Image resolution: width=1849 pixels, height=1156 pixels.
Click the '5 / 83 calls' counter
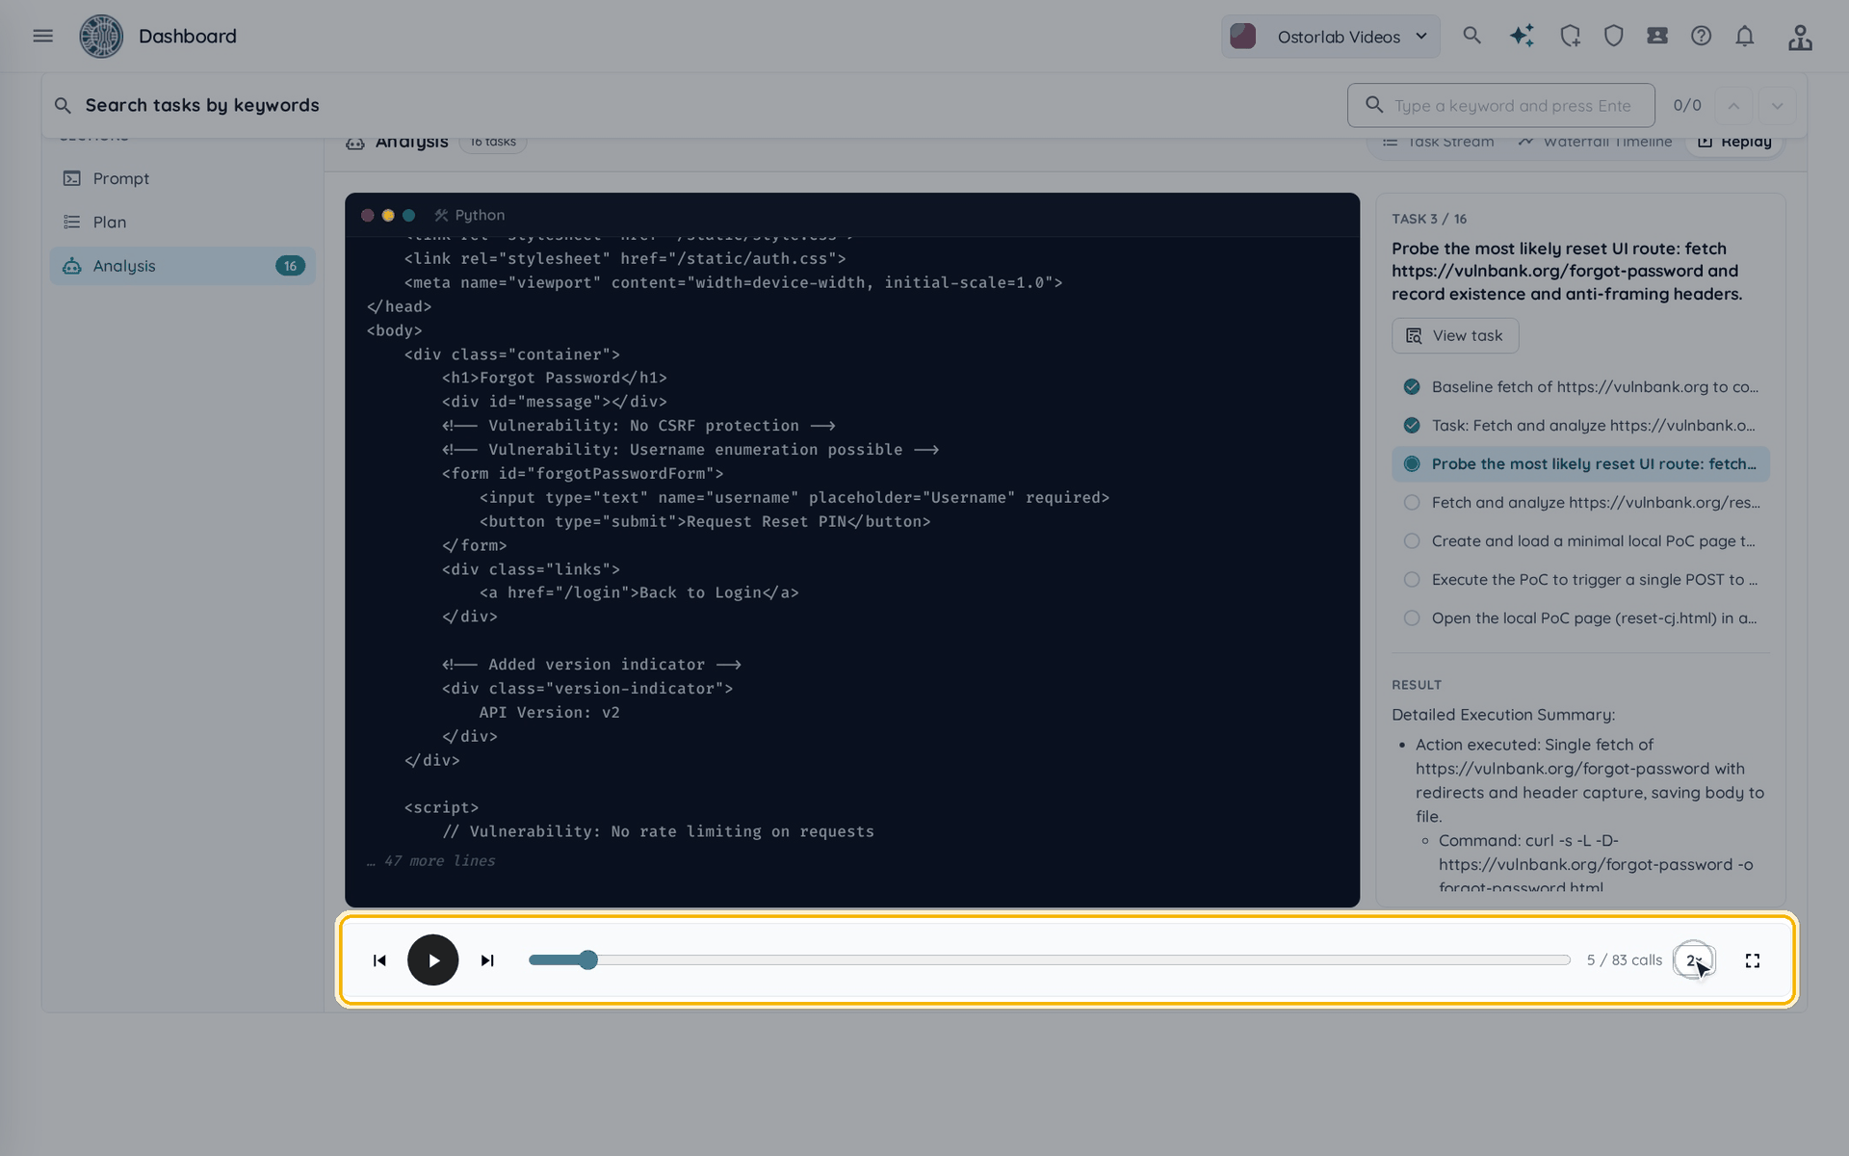[1625, 960]
